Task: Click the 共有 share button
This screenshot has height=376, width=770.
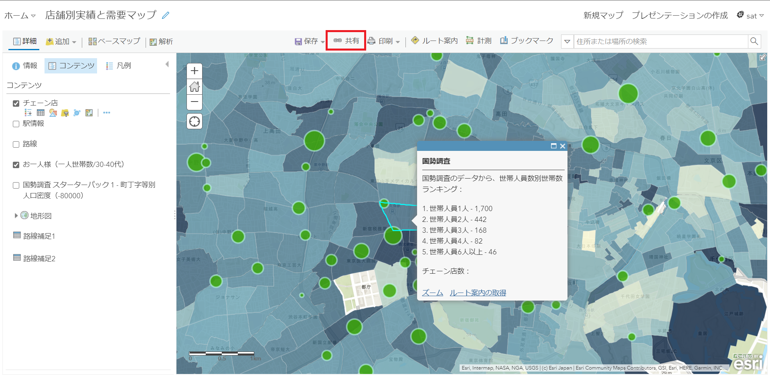Action: 346,41
